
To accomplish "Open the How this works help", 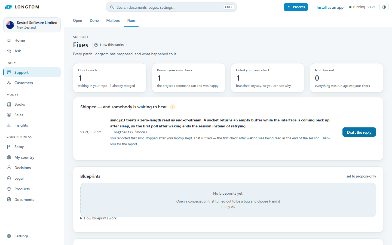I will tap(109, 45).
